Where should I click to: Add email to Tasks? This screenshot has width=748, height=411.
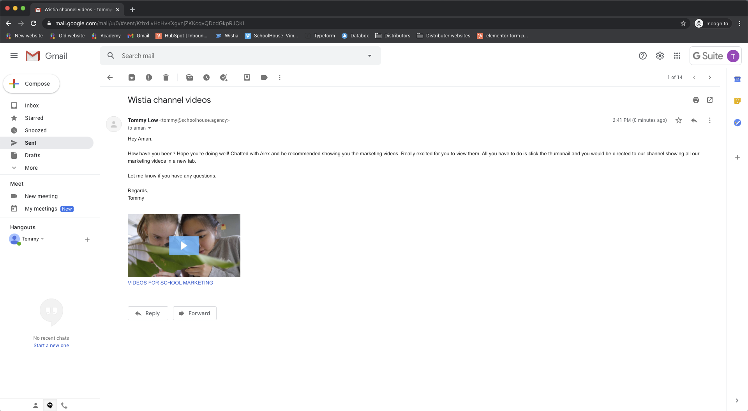click(224, 77)
